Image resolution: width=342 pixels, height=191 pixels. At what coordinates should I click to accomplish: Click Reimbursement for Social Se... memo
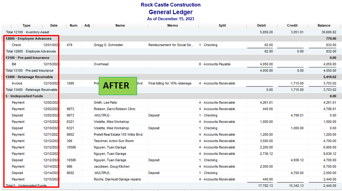[x=171, y=45]
